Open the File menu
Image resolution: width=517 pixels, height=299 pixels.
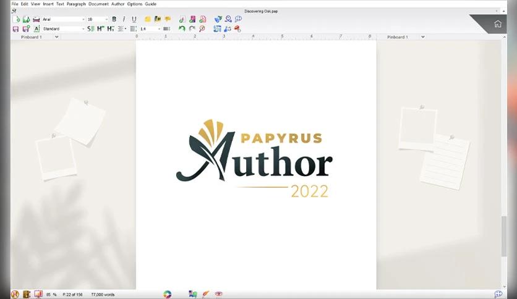(15, 4)
